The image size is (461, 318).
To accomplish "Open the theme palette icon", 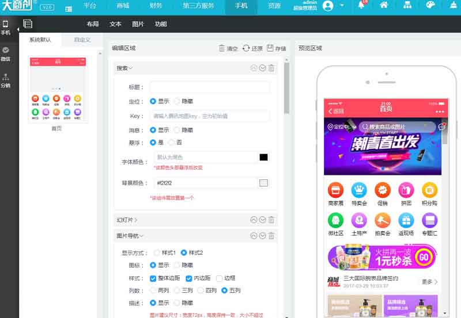I will click(x=430, y=5).
